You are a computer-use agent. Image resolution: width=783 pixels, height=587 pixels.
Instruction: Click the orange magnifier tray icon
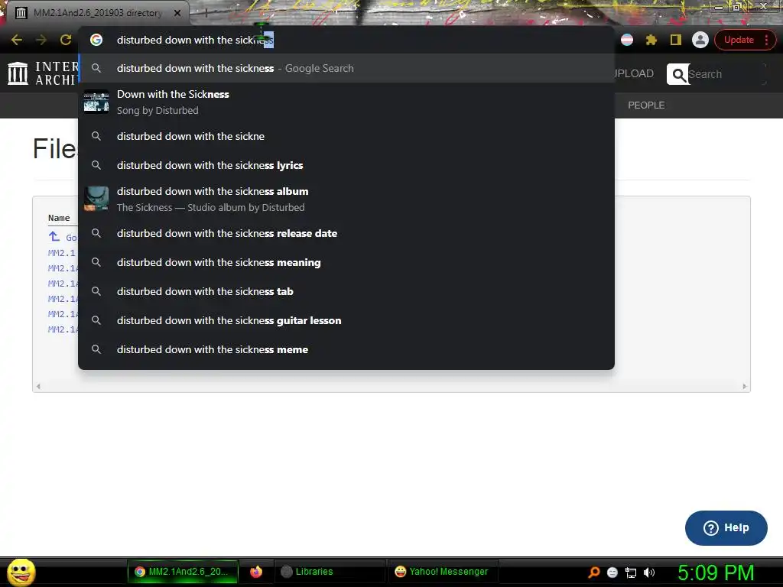pos(593,572)
